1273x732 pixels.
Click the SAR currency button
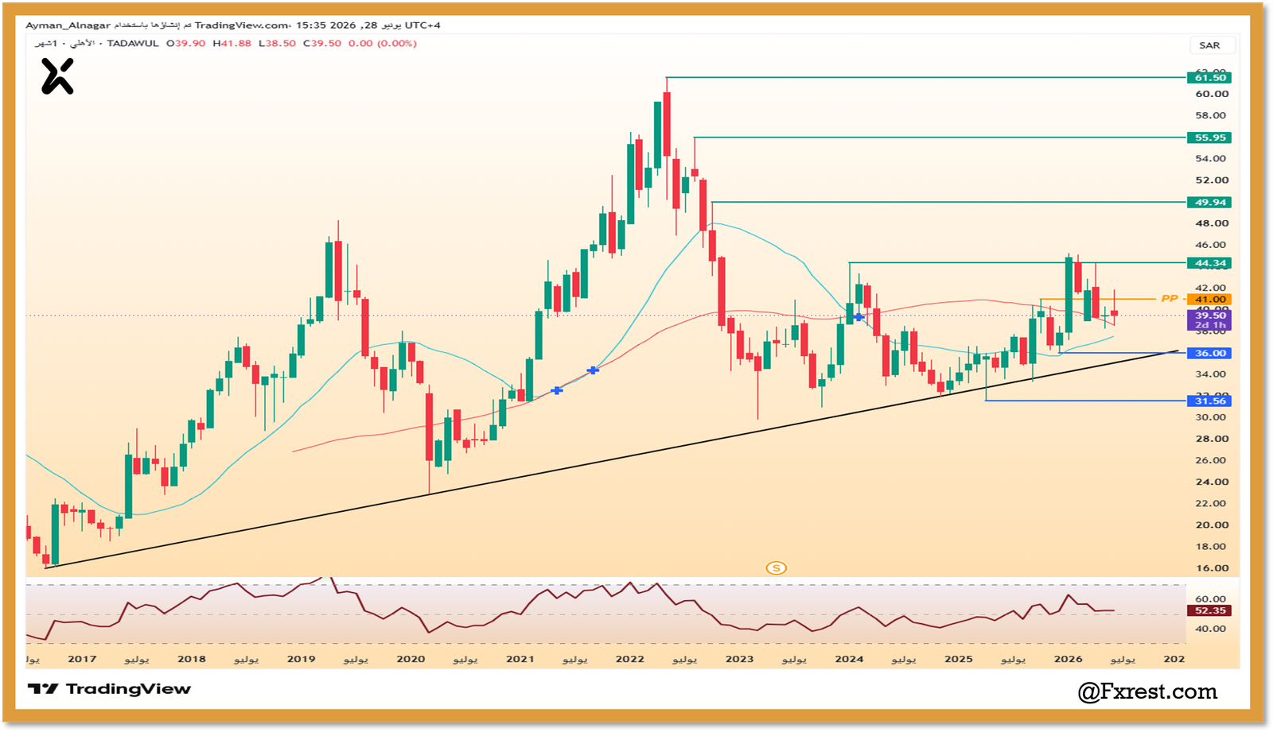[x=1210, y=45]
